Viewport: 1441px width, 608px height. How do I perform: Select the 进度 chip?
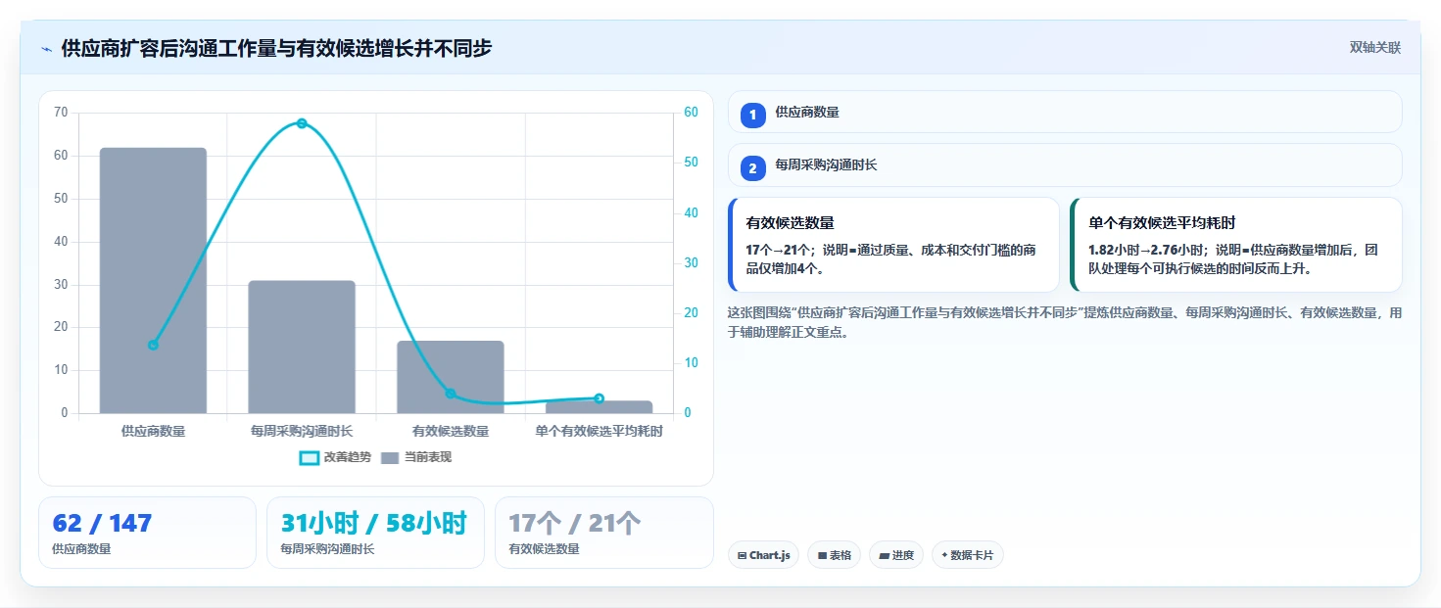(x=896, y=555)
